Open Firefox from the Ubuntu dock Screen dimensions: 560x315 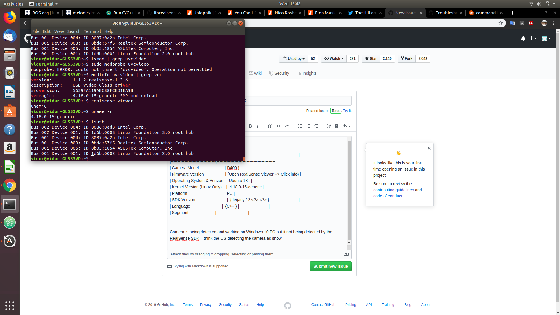click(x=10, y=17)
